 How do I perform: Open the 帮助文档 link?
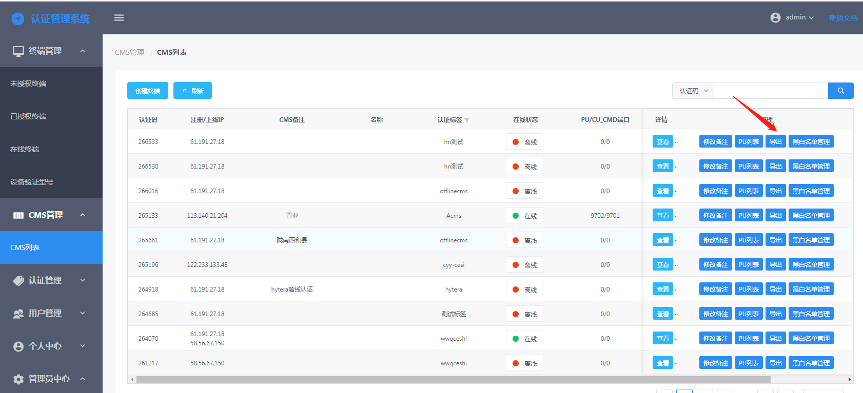[843, 18]
